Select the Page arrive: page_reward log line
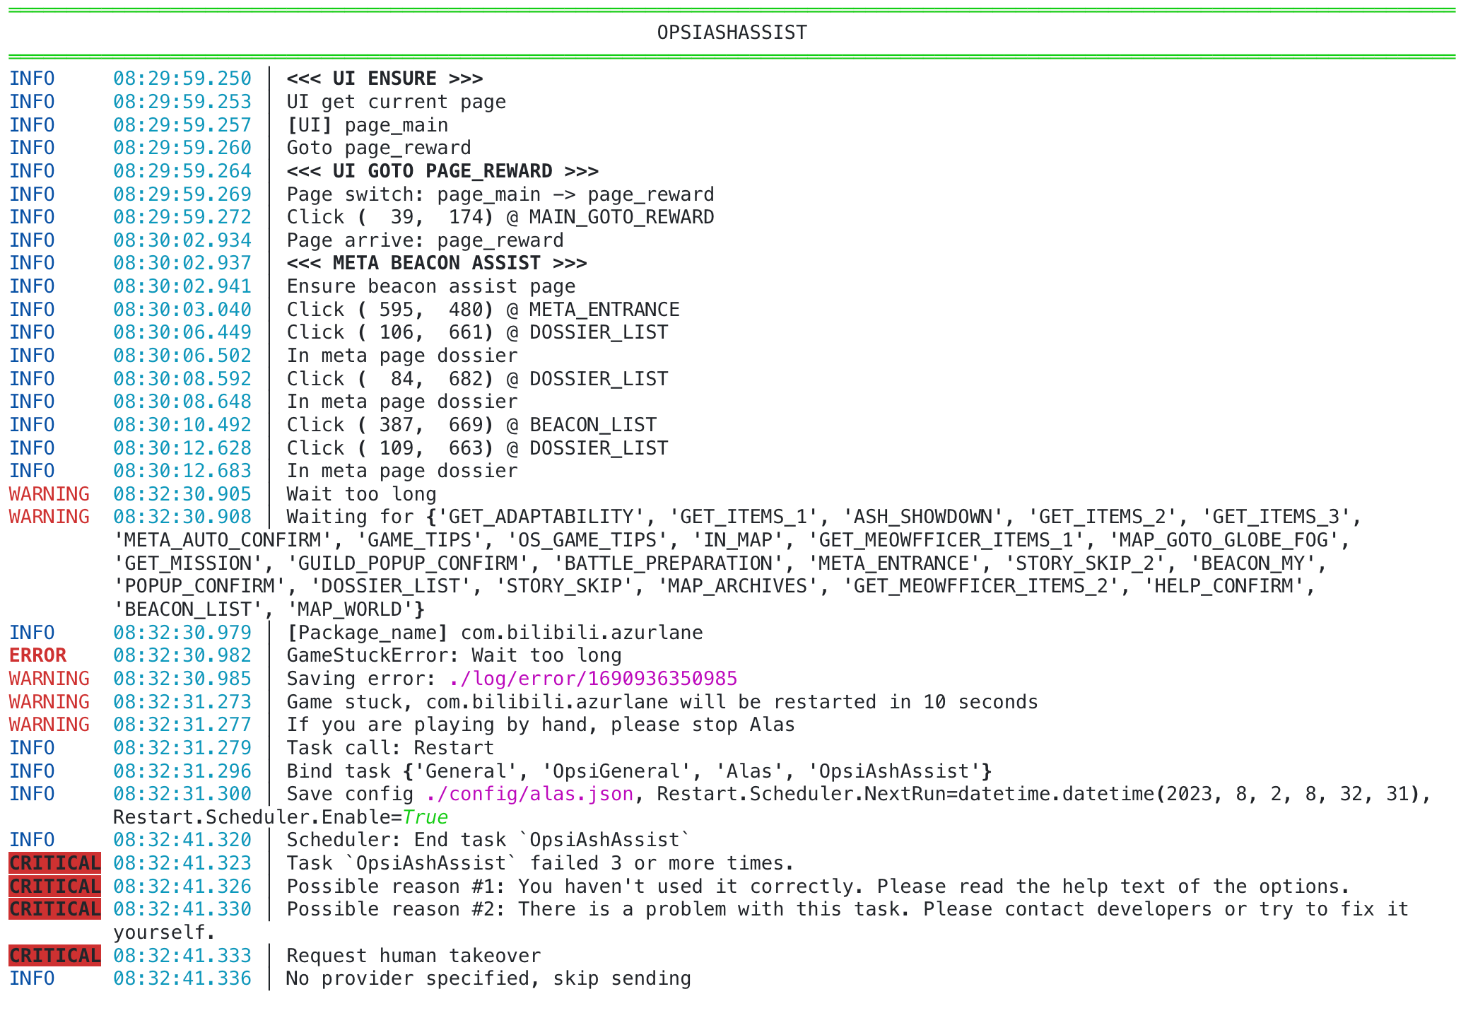Image resolution: width=1473 pixels, height=1018 pixels. click(424, 240)
